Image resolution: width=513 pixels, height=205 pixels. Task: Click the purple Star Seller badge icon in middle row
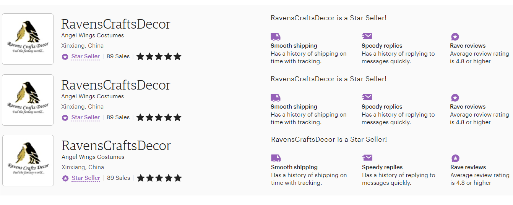point(65,118)
